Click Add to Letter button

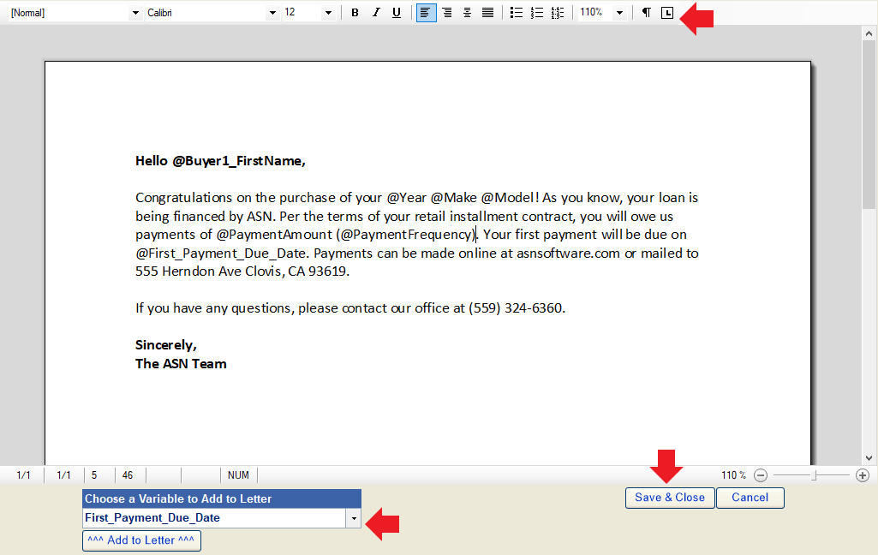coord(141,540)
